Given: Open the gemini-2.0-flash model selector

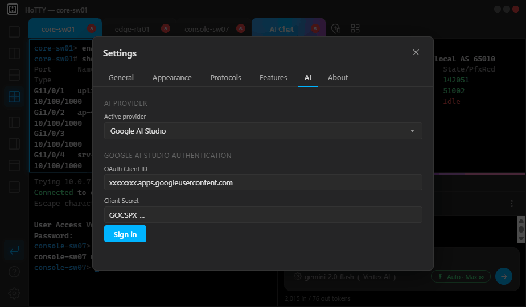Looking at the screenshot, I should [350, 277].
